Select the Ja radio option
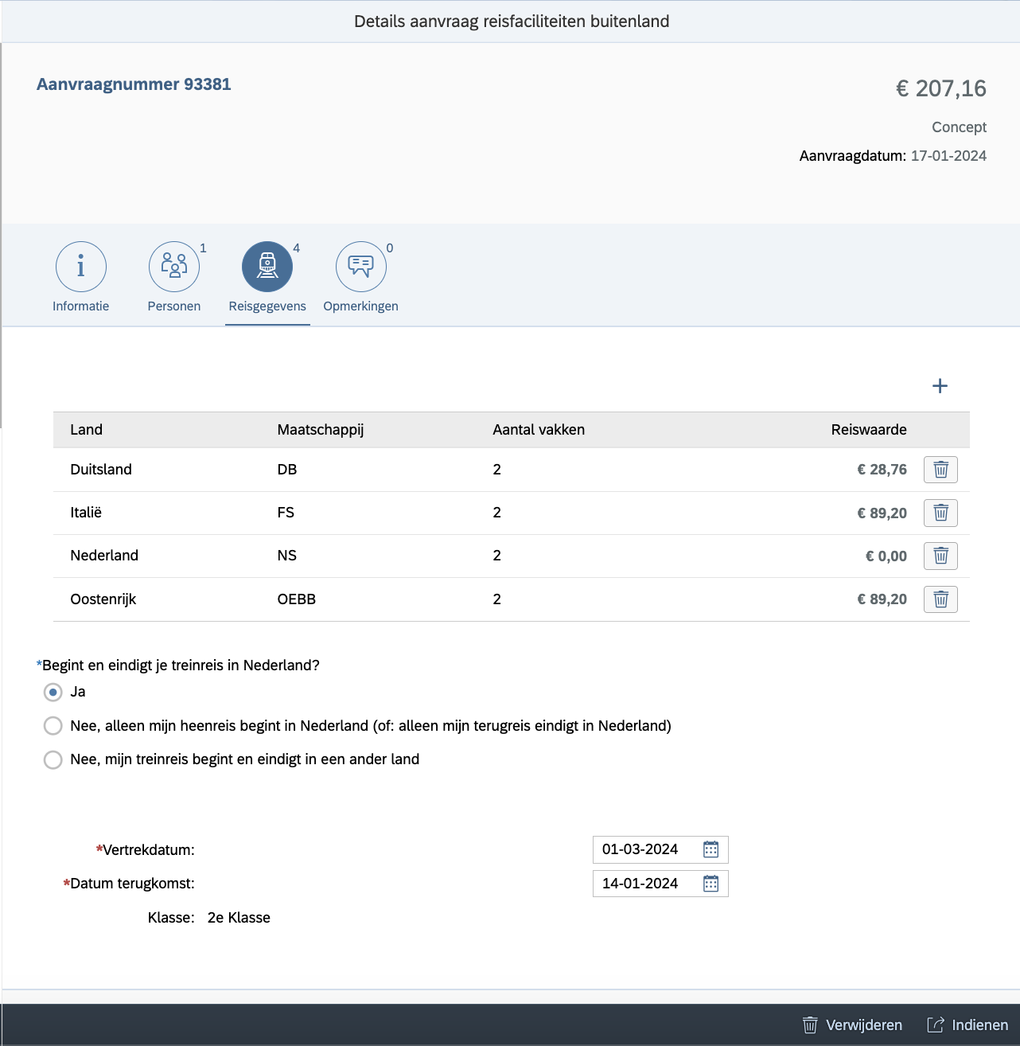This screenshot has height=1046, width=1020. (x=53, y=693)
